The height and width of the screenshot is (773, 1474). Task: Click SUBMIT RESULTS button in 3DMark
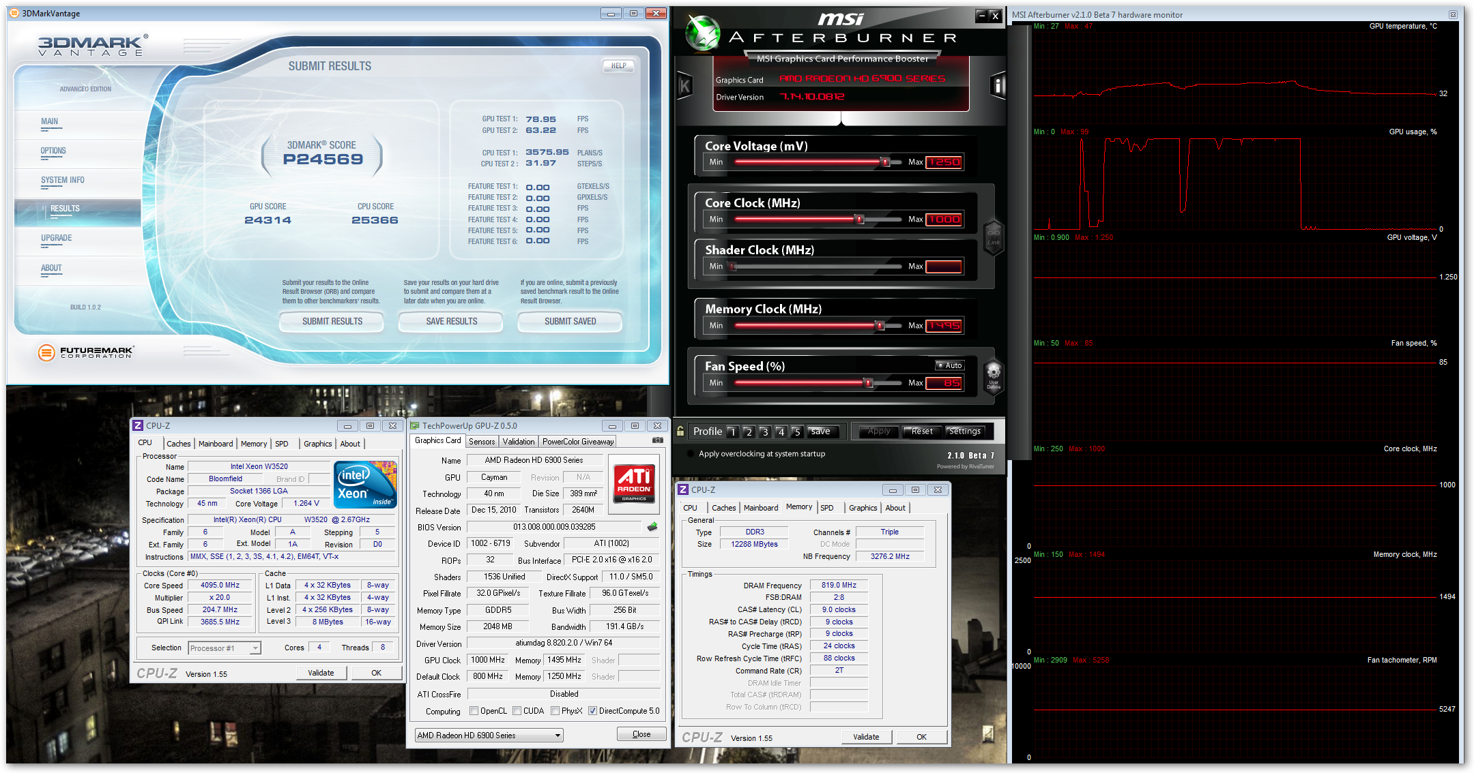pyautogui.click(x=332, y=322)
